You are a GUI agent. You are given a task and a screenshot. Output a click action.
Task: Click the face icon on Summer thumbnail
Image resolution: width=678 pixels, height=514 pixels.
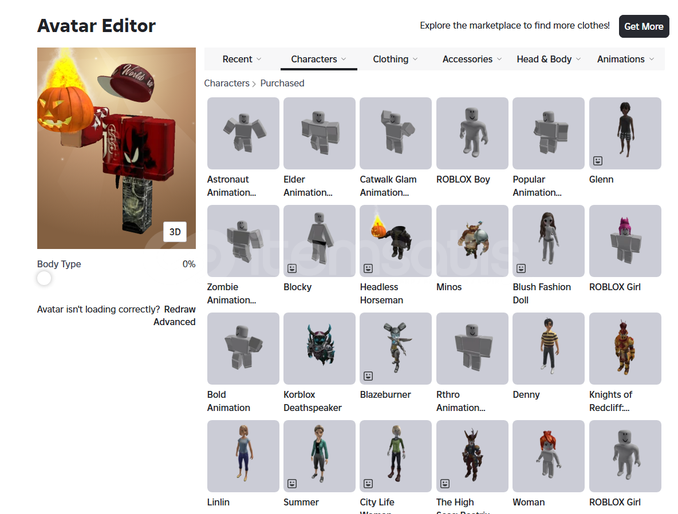click(292, 484)
